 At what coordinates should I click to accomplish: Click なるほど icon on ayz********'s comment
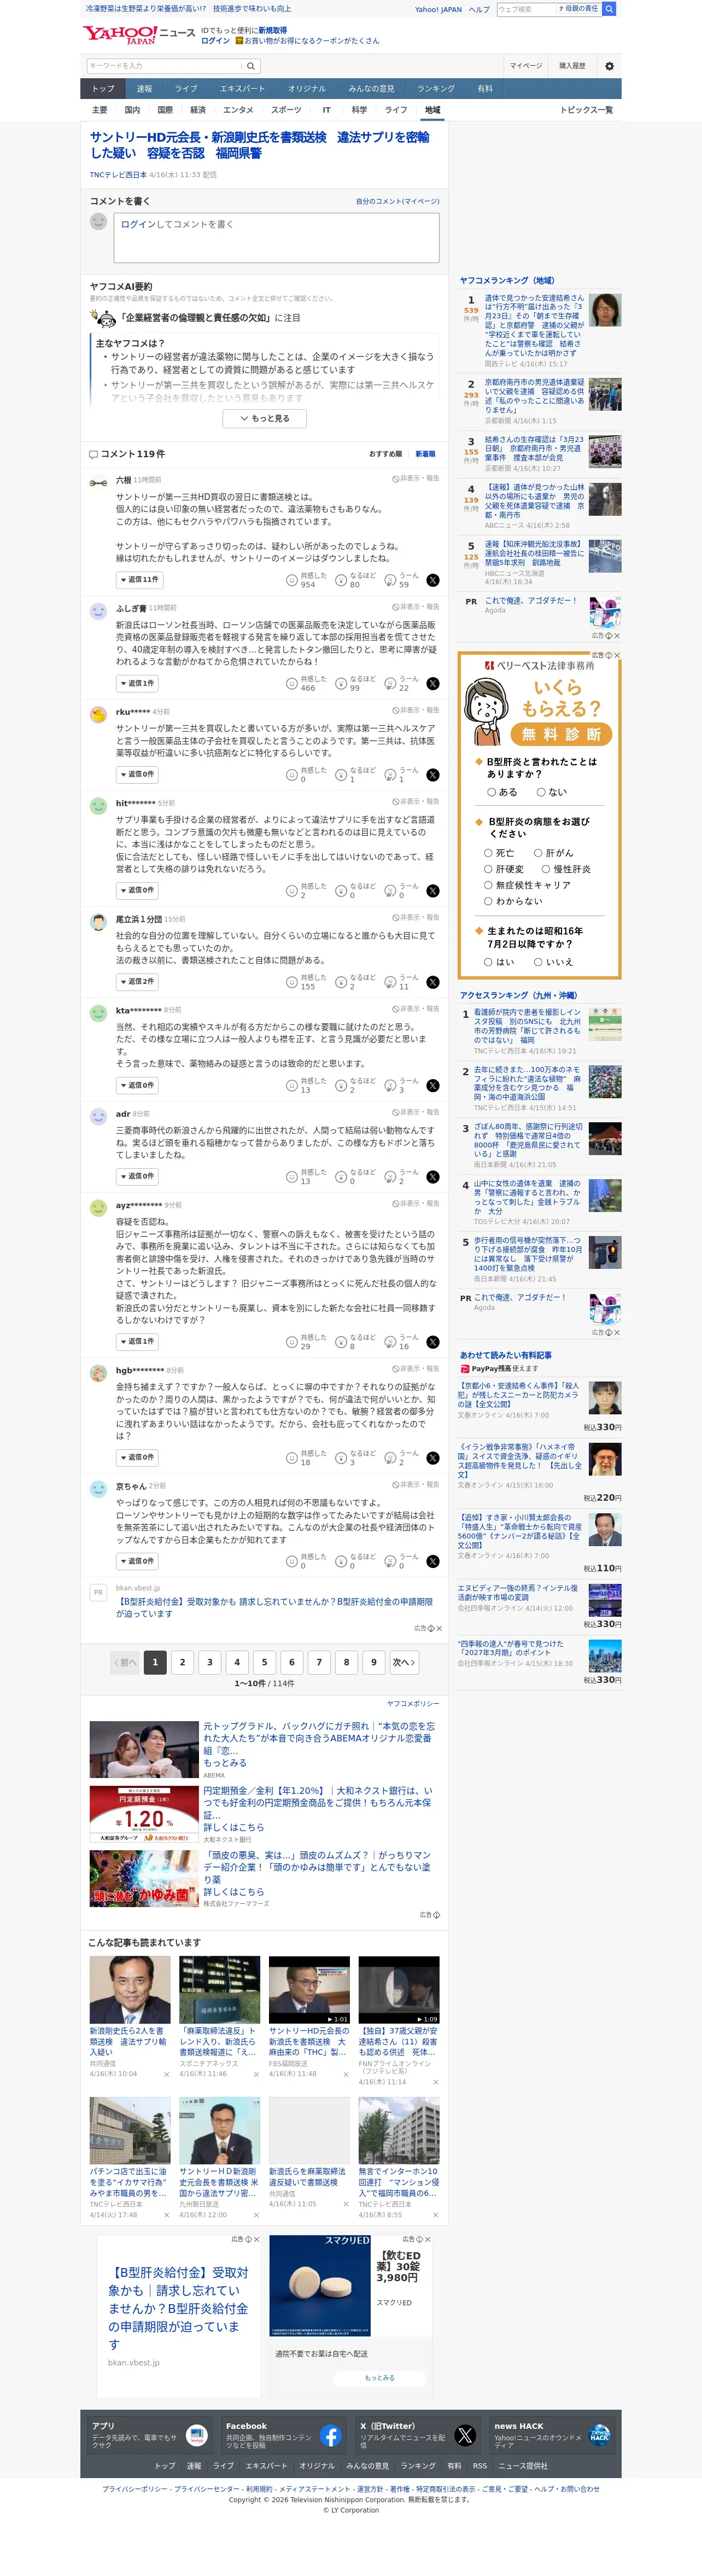click(x=341, y=1342)
